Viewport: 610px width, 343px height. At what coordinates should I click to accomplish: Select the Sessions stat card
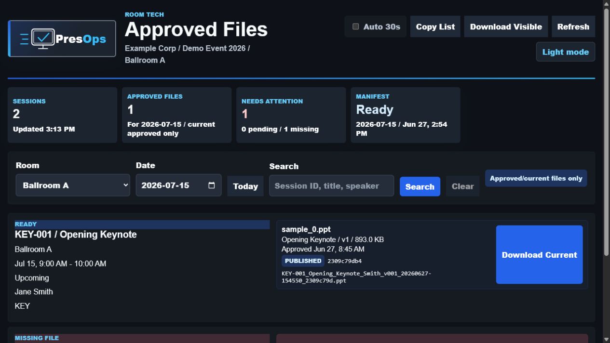pyautogui.click(x=62, y=115)
